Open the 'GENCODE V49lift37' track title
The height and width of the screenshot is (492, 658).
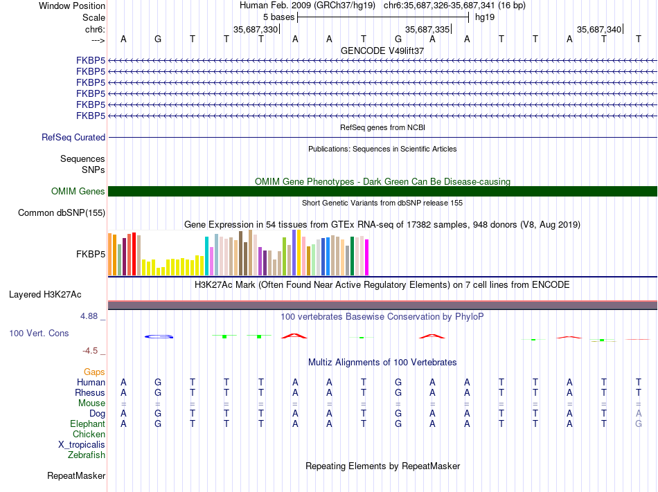coord(382,51)
